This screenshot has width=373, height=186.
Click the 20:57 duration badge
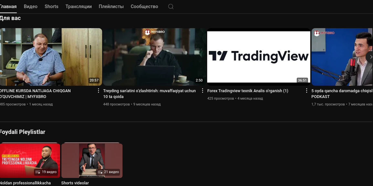point(94,80)
